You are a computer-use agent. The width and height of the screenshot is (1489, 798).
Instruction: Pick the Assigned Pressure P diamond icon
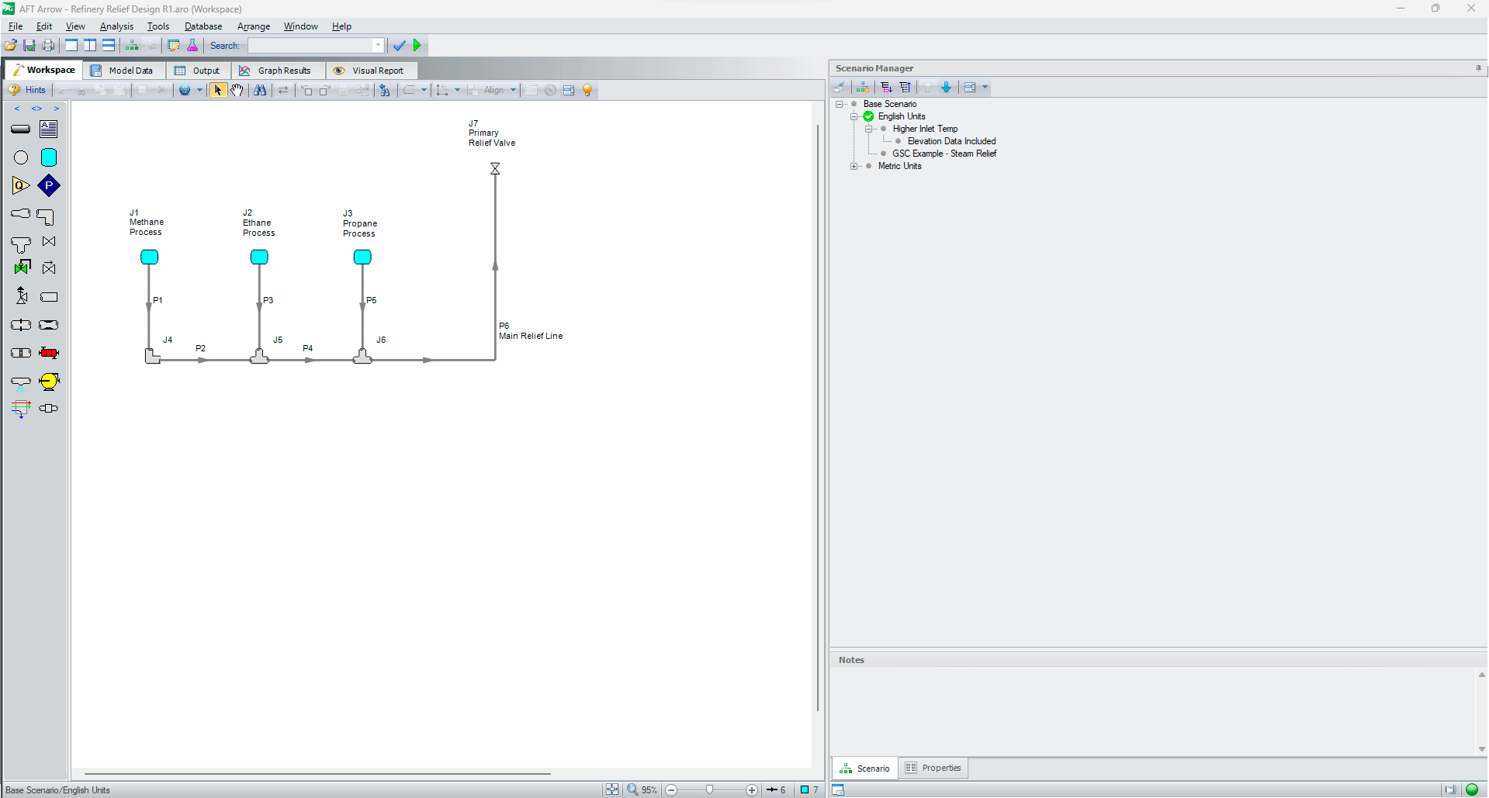pos(49,185)
